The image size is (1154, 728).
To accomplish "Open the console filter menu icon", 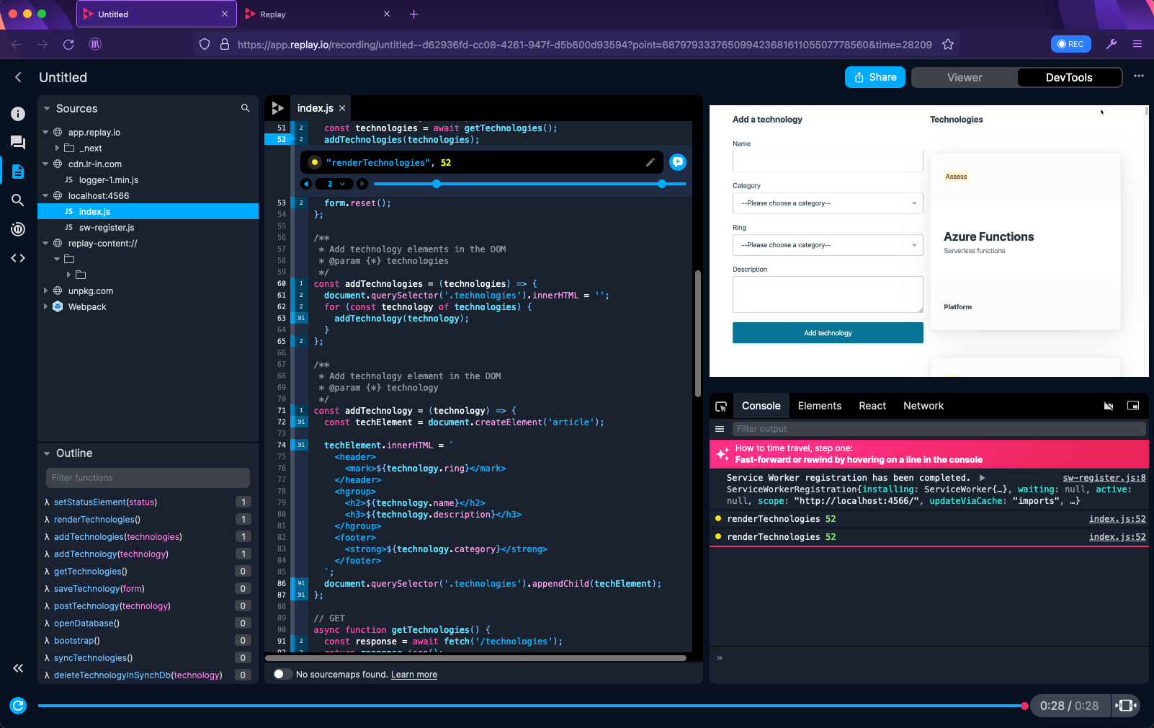I will click(719, 429).
